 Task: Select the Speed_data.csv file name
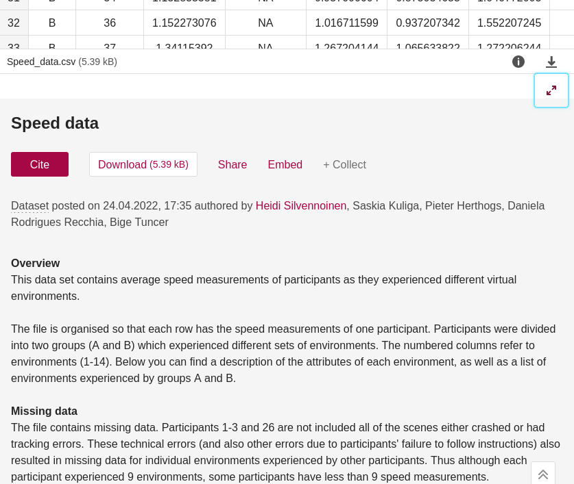point(41,62)
